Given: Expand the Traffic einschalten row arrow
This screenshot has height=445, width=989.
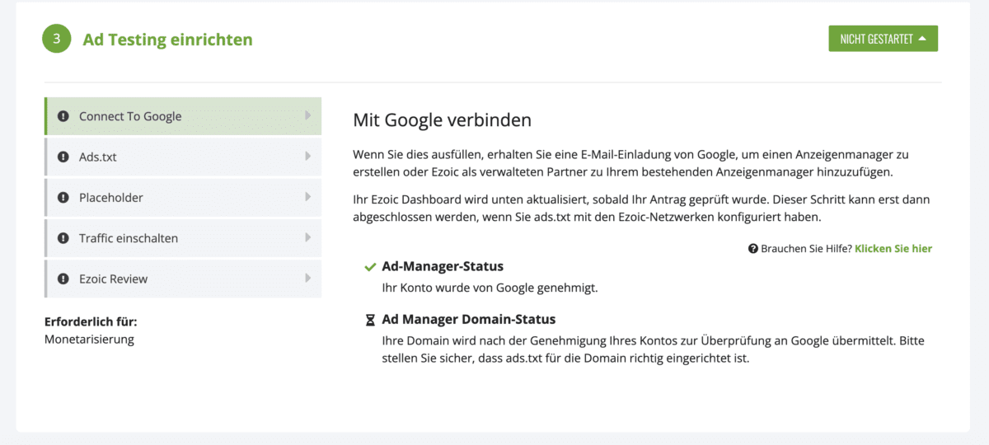Looking at the screenshot, I should click(307, 237).
